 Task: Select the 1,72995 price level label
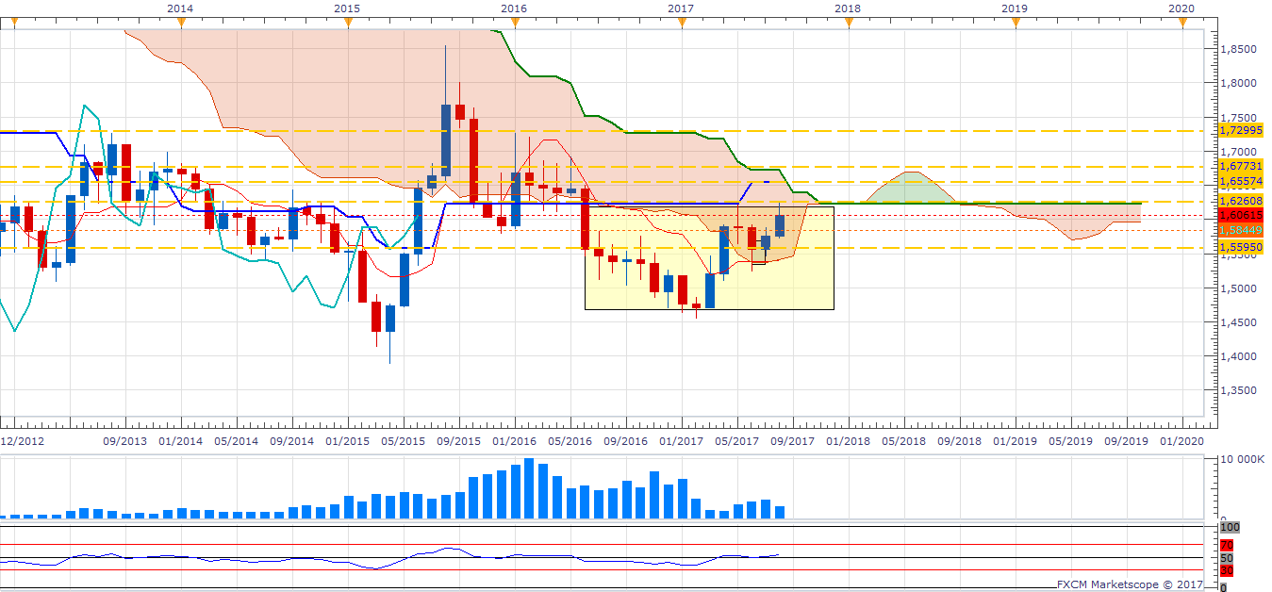coord(1240,130)
